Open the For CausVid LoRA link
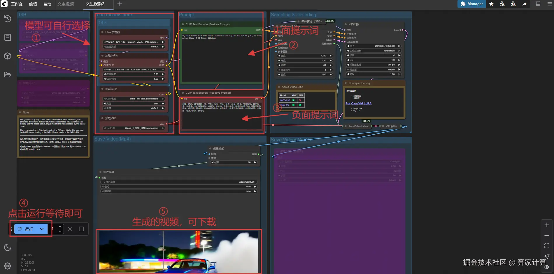Viewport: 554px width, 274px height. point(358,104)
